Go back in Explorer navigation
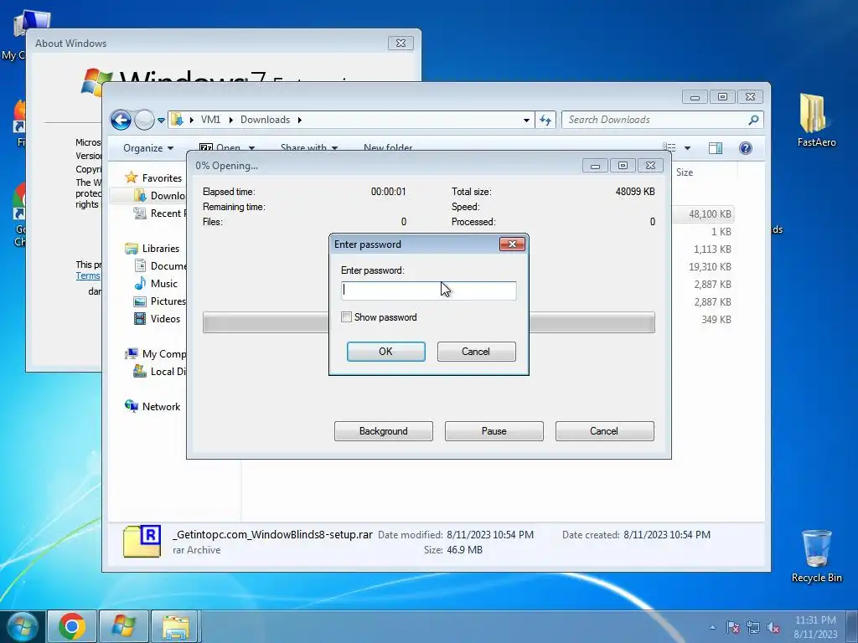This screenshot has height=643, width=858. (x=121, y=120)
